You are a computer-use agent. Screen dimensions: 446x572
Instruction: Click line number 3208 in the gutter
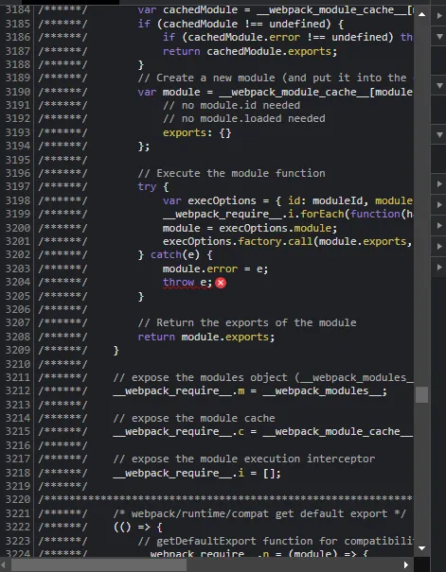click(18, 337)
